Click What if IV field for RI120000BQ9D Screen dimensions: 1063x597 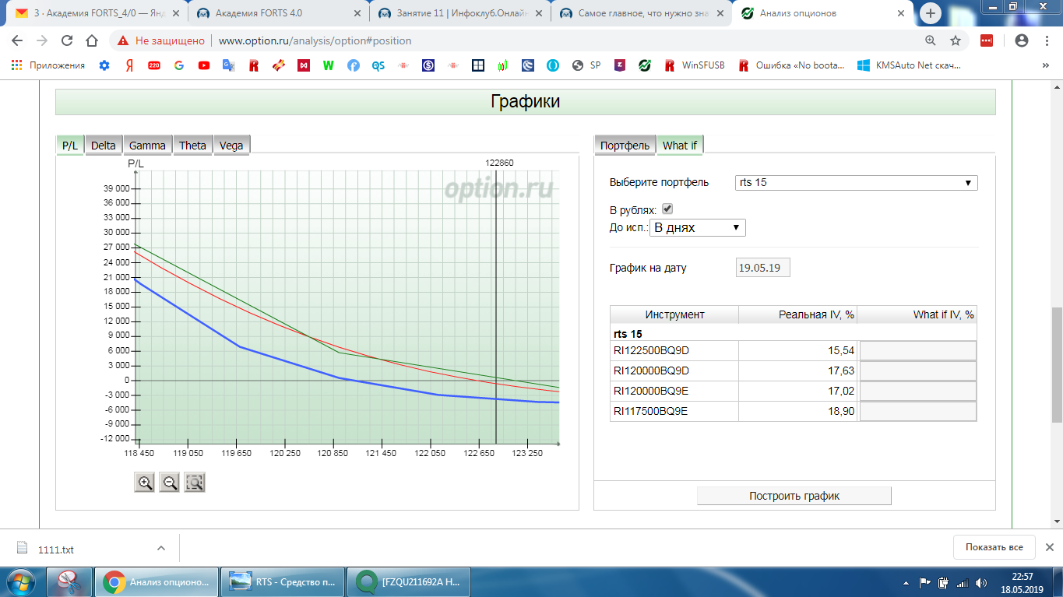(x=917, y=371)
